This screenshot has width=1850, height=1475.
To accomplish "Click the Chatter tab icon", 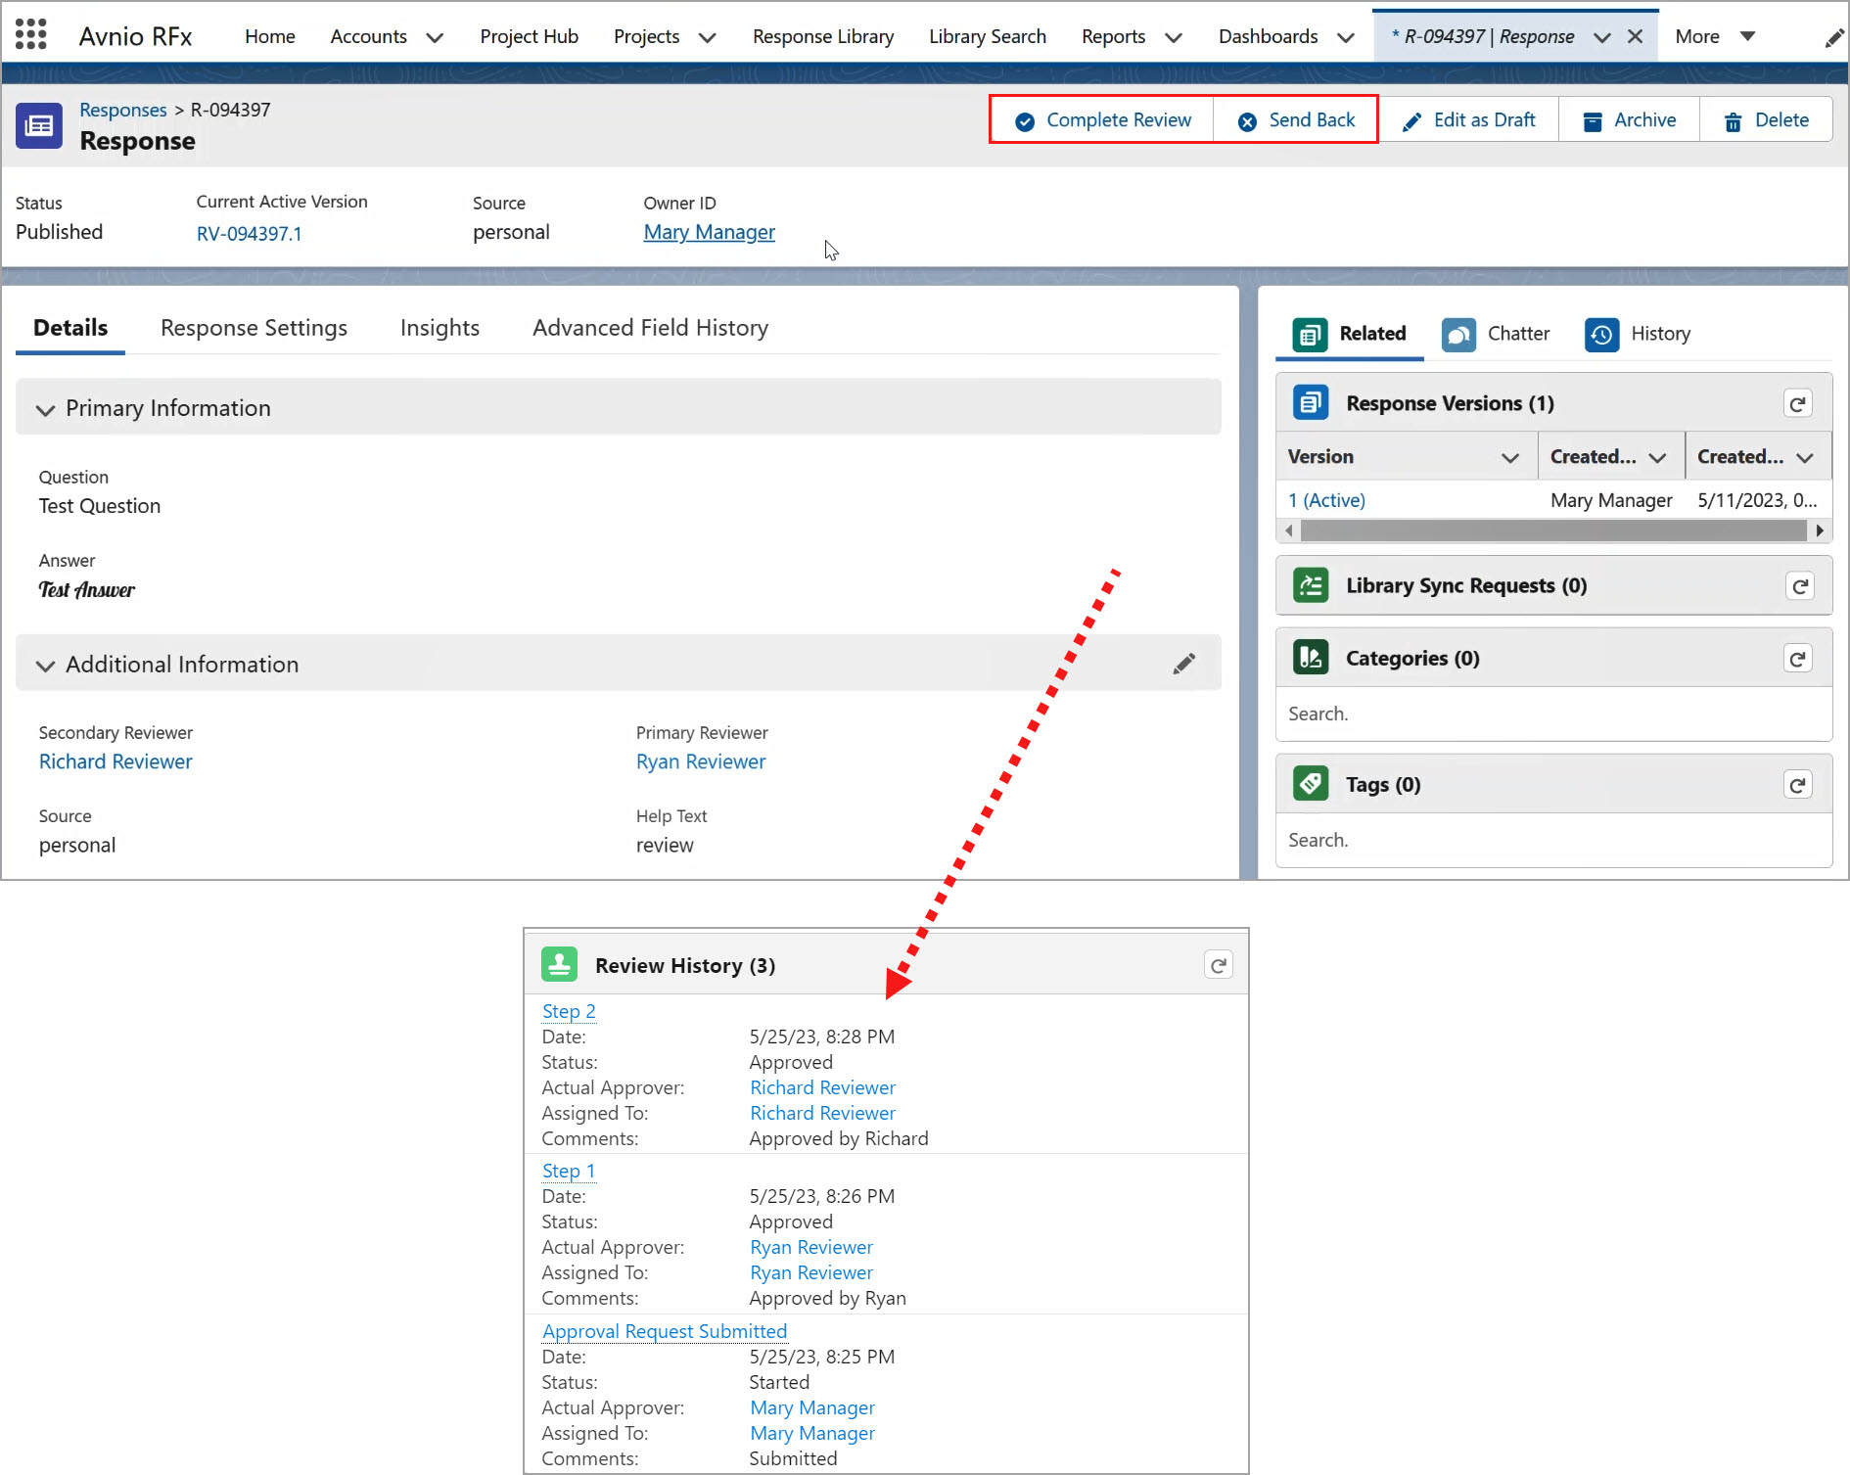I will 1458,334.
